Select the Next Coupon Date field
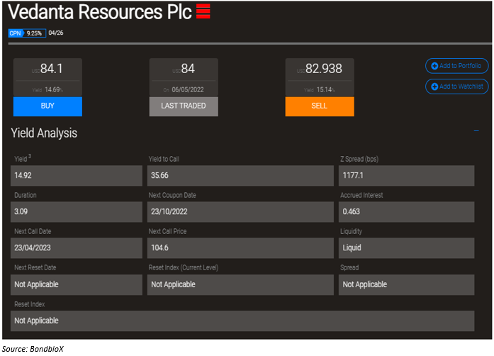Image resolution: width=494 pixels, height=356 pixels. (x=240, y=212)
